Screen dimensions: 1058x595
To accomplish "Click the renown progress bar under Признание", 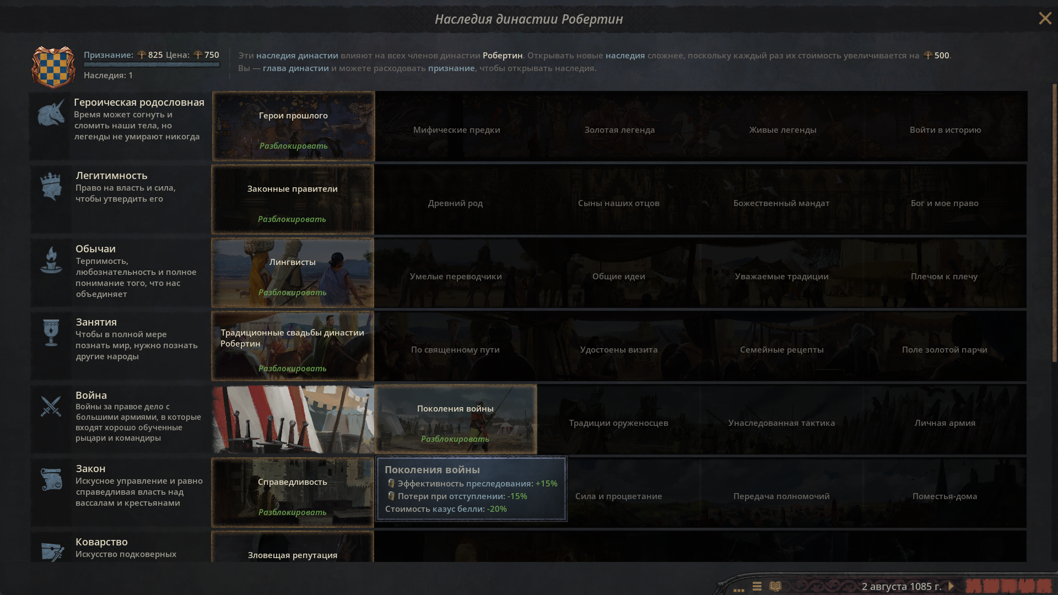I will coord(152,65).
